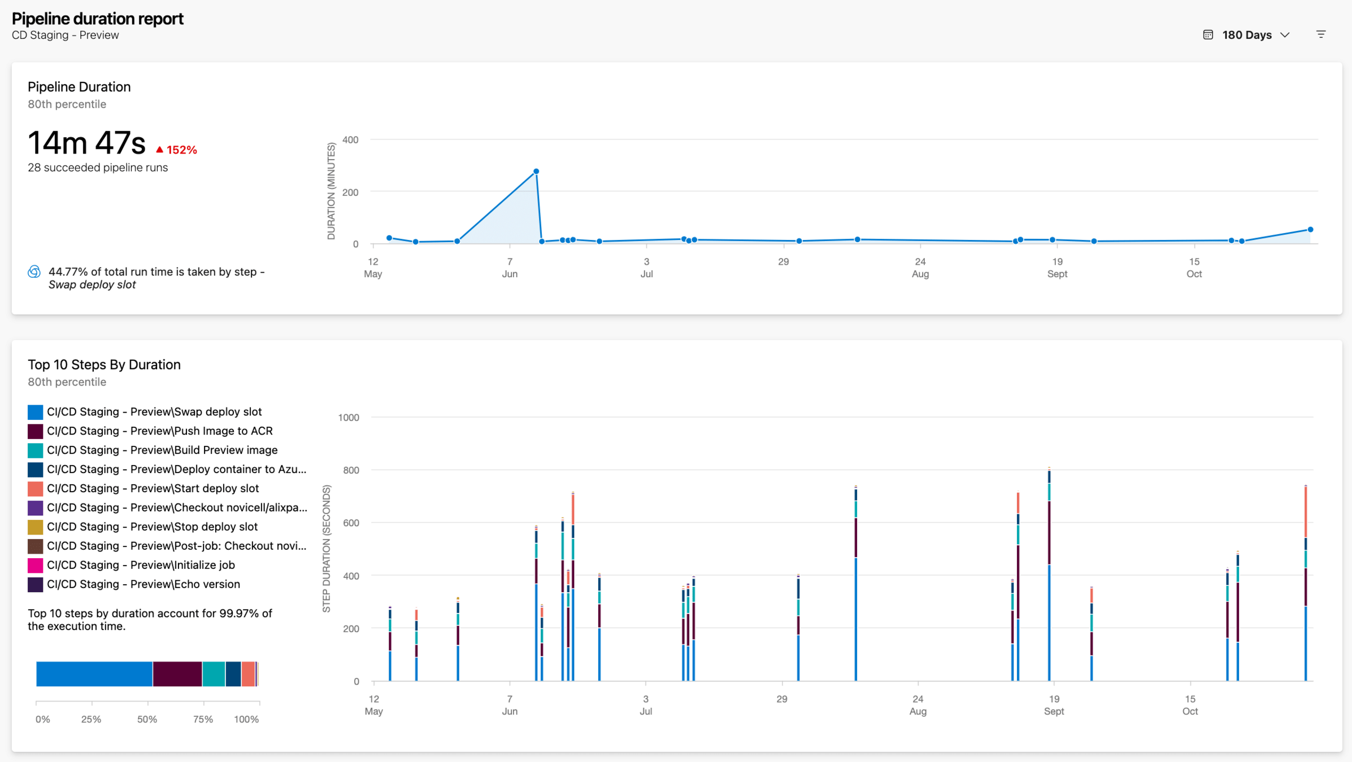Click the Checkout novicell/alixpa... legend item

[x=176, y=507]
